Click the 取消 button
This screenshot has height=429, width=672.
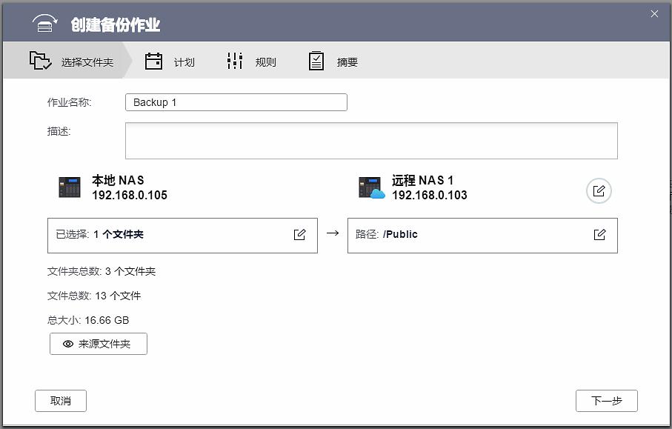60,400
